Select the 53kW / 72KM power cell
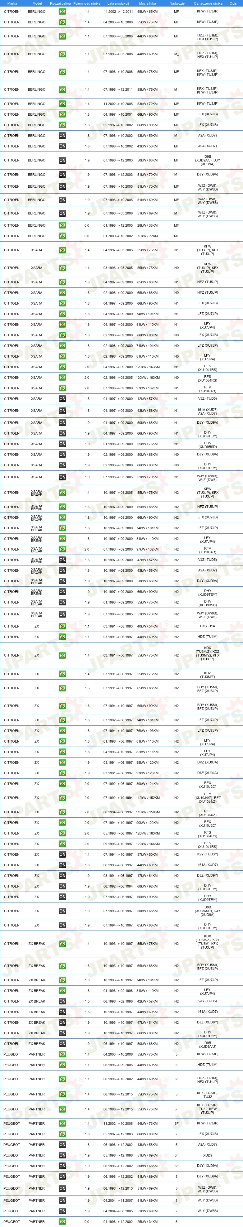 click(x=148, y=104)
